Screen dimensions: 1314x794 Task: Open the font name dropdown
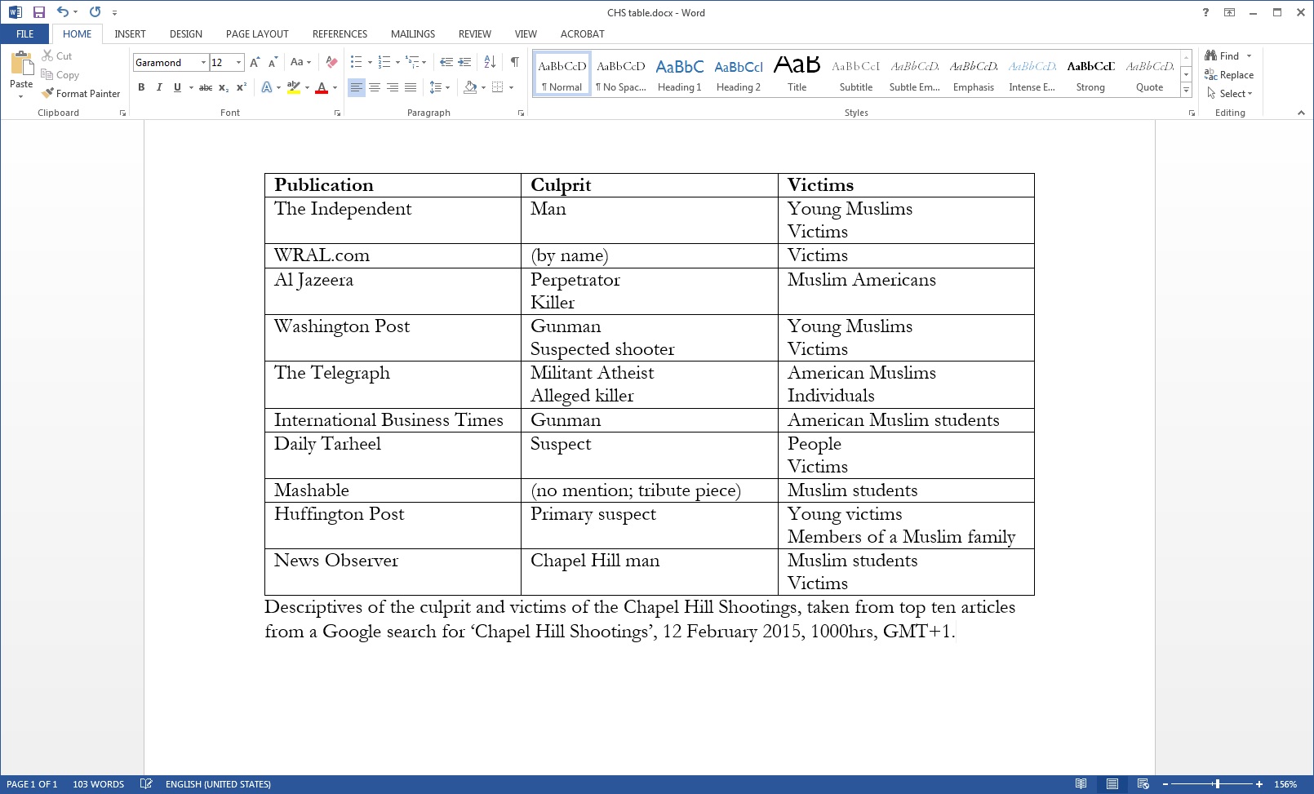point(203,63)
